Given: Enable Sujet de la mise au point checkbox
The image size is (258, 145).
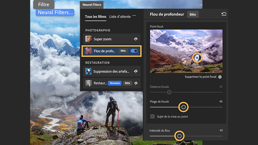Looking at the screenshot, I should click(153, 116).
